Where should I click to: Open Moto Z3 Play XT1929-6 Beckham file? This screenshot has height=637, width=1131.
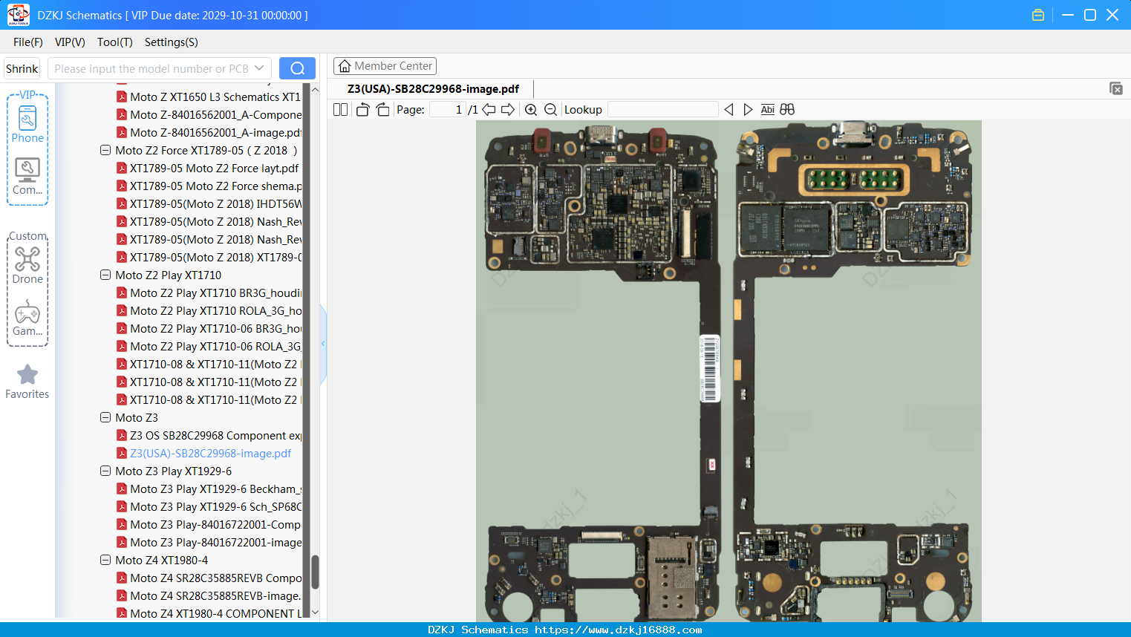pos(215,489)
